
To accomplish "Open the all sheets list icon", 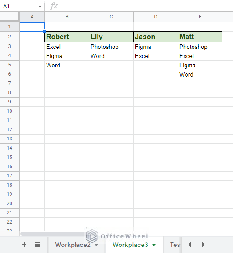I will click(x=38, y=245).
